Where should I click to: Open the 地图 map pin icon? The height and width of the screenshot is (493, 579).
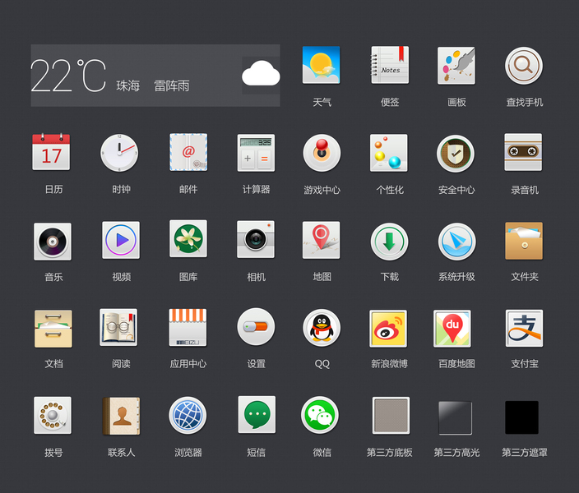point(321,240)
